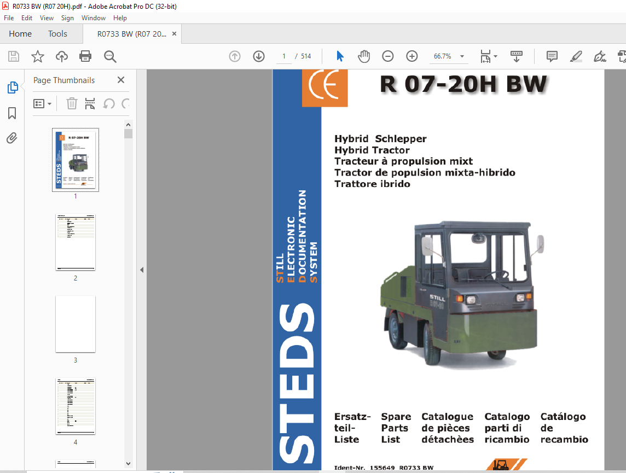626x473 pixels.
Task: Select page 2 thumbnail
Action: point(76,242)
